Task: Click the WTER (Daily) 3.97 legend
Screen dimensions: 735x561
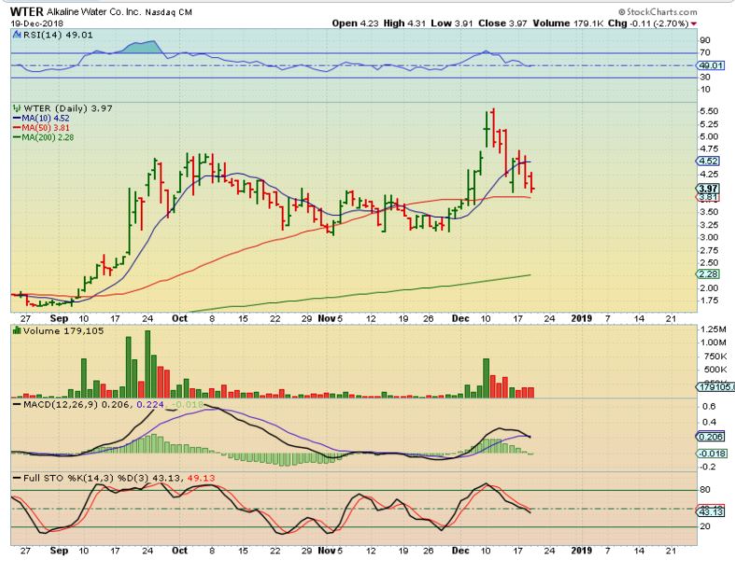Action: (68, 108)
